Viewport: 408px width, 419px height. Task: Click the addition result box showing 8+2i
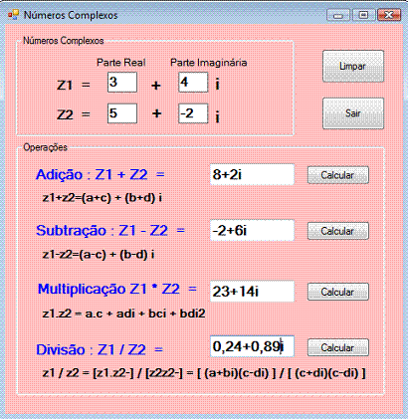pyautogui.click(x=252, y=174)
